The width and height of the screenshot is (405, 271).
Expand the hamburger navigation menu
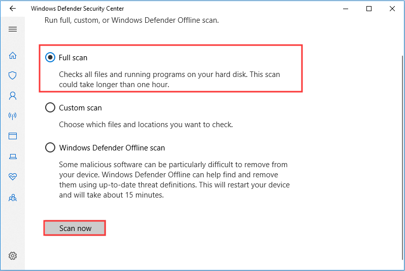13,29
